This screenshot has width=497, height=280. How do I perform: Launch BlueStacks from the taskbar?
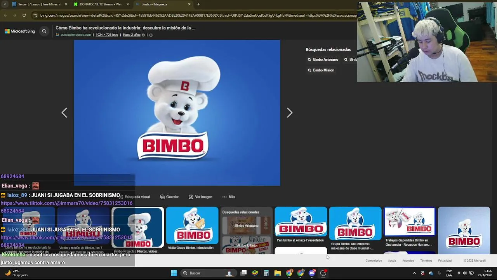click(x=255, y=273)
